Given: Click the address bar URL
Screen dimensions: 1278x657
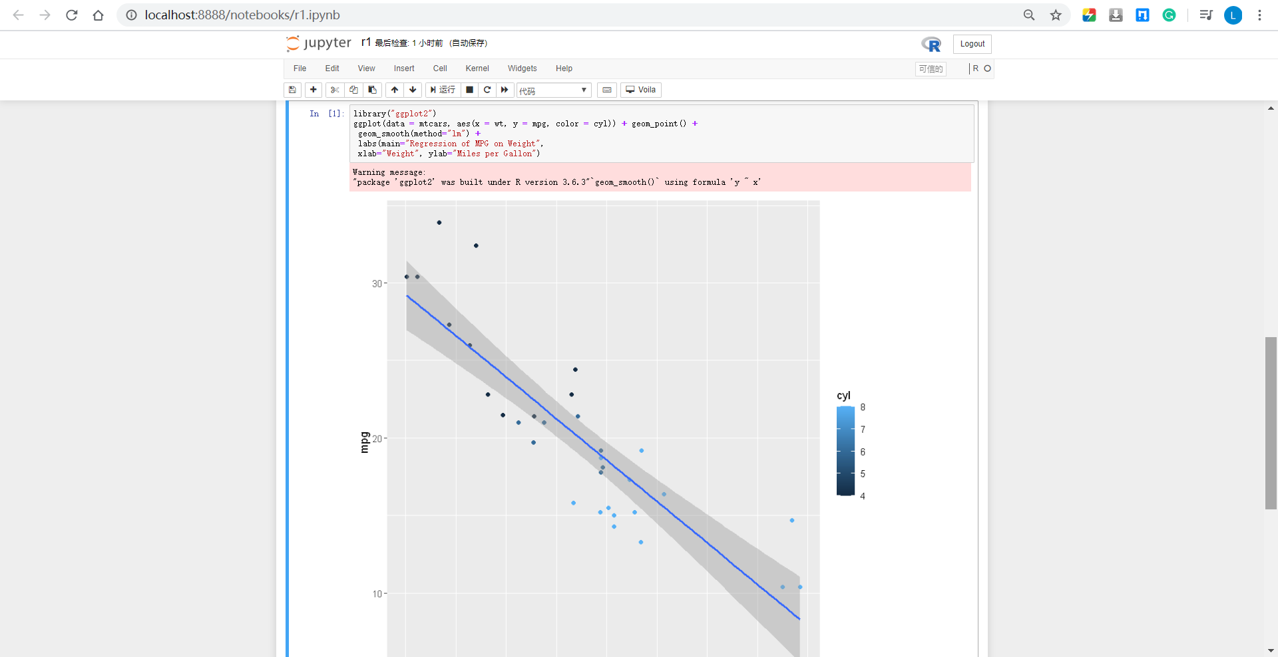Looking at the screenshot, I should [x=242, y=15].
